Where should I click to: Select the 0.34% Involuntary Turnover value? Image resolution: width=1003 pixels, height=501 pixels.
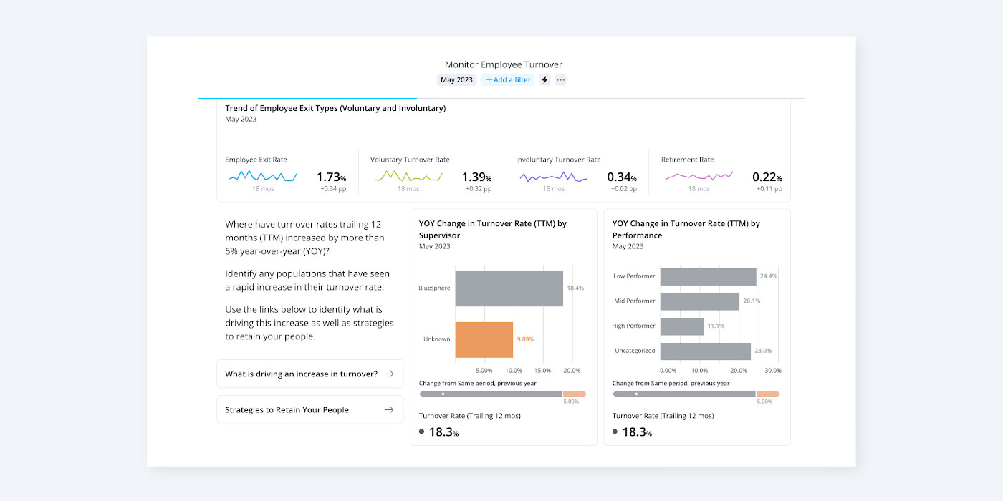pos(622,177)
